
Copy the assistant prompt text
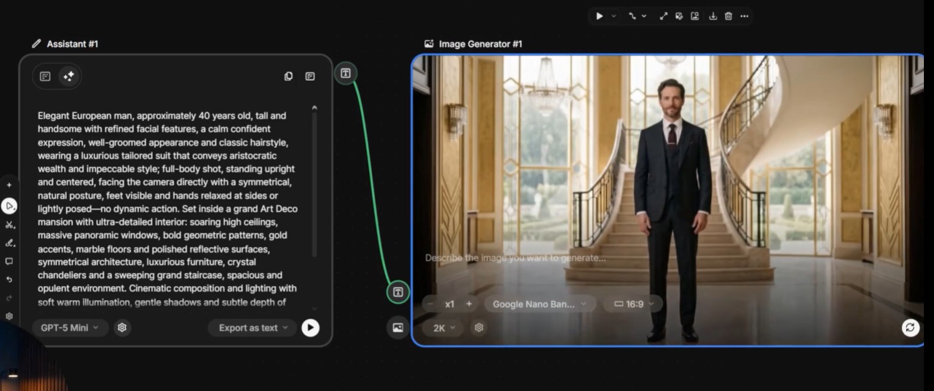click(288, 76)
